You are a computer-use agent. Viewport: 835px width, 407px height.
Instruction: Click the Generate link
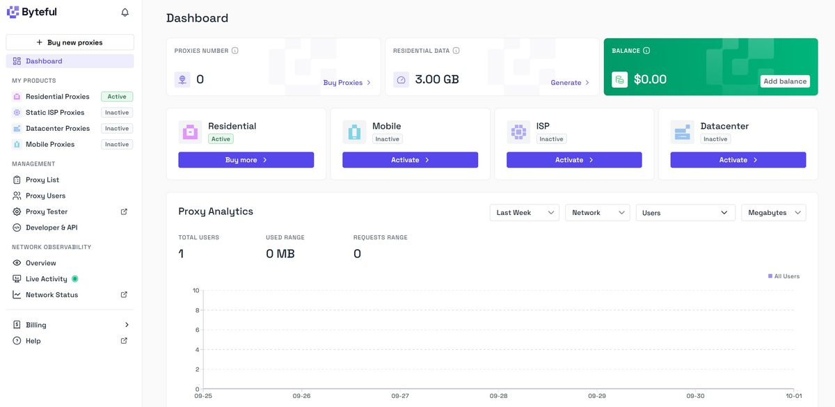(570, 83)
